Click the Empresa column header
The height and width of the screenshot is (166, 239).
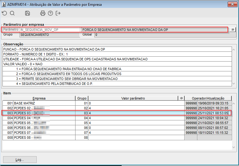pyautogui.click(x=39, y=98)
